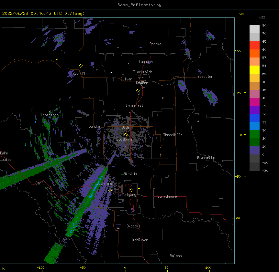The height and width of the screenshot is (272, 279).
Task: Click the km unit label in top right
Action: [x=241, y=14]
